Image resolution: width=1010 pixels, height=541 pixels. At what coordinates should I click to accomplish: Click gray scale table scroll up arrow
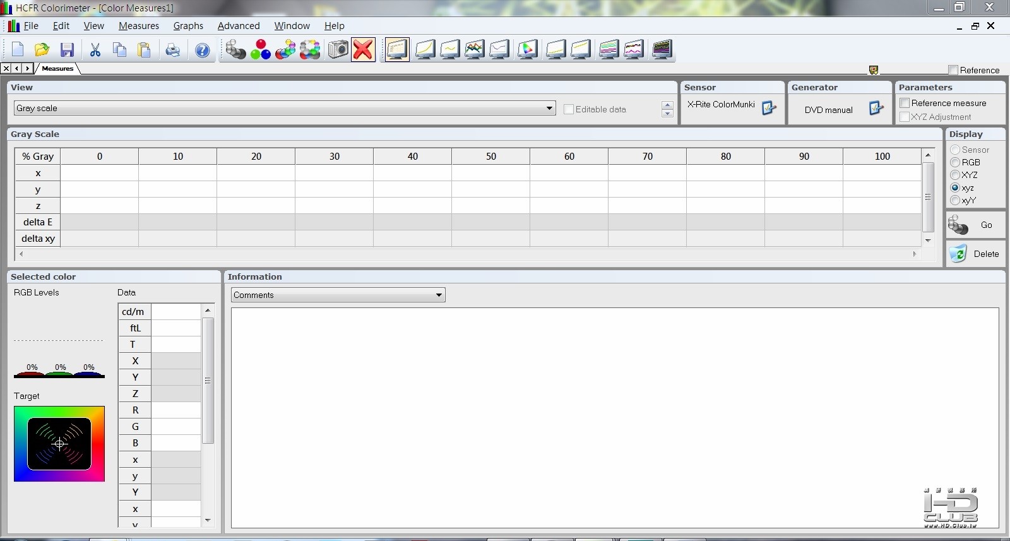(x=928, y=155)
